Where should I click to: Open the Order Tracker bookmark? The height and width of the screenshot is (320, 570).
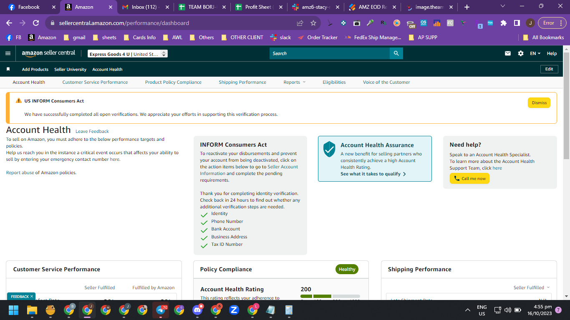pyautogui.click(x=318, y=37)
